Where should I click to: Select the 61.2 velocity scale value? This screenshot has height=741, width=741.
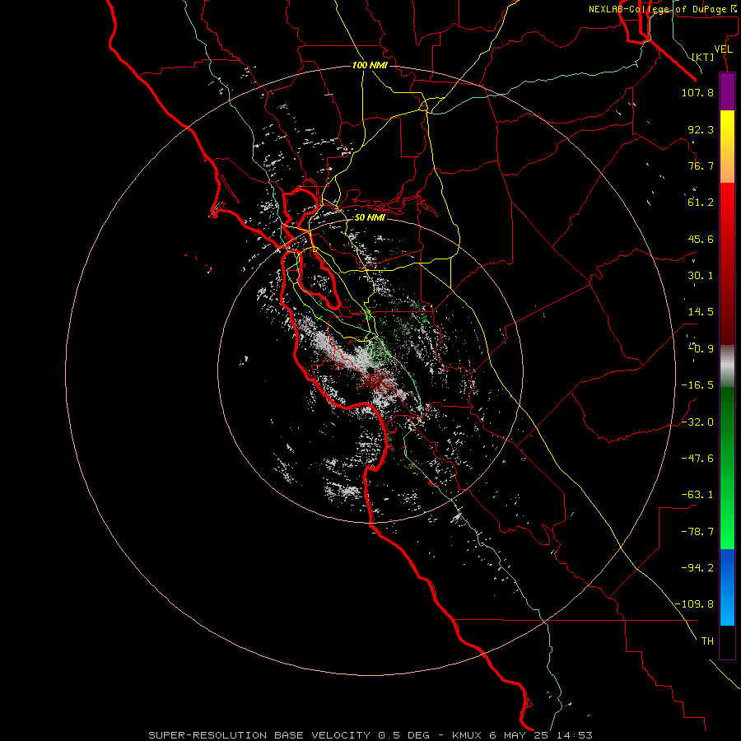pos(701,203)
